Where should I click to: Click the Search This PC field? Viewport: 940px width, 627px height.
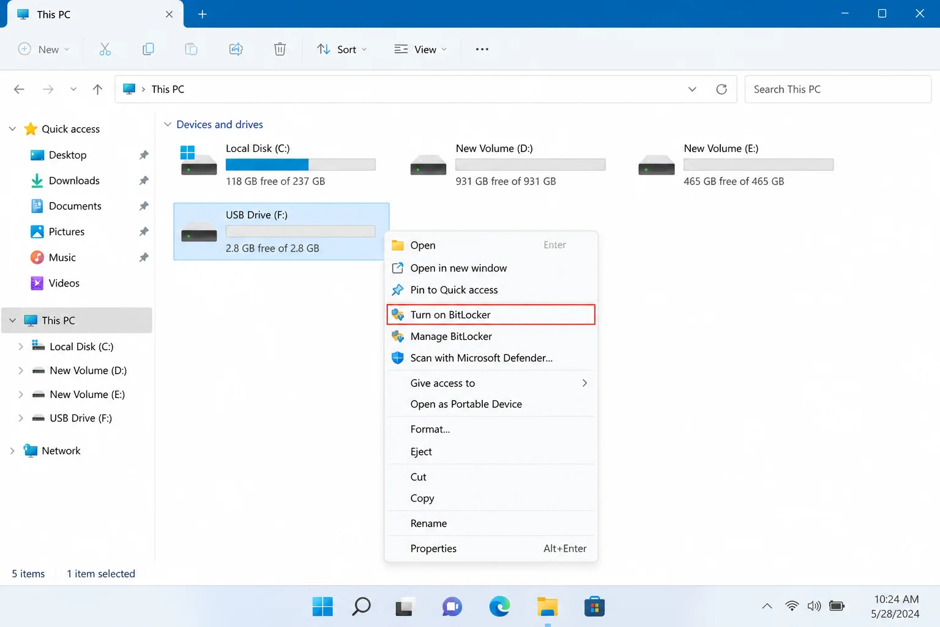coord(838,89)
